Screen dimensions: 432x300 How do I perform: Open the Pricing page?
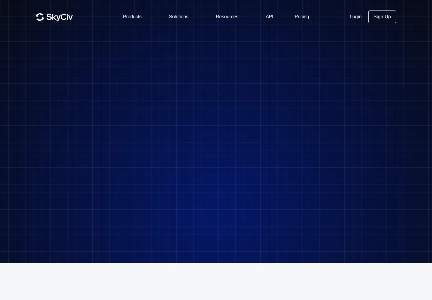pos(302,17)
